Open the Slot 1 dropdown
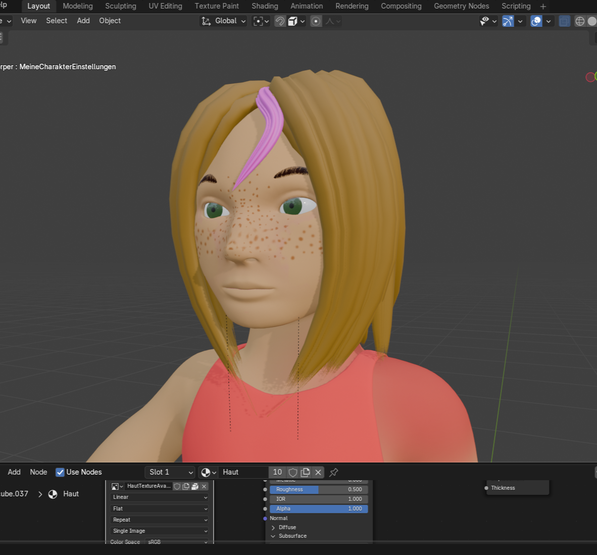 [170, 472]
